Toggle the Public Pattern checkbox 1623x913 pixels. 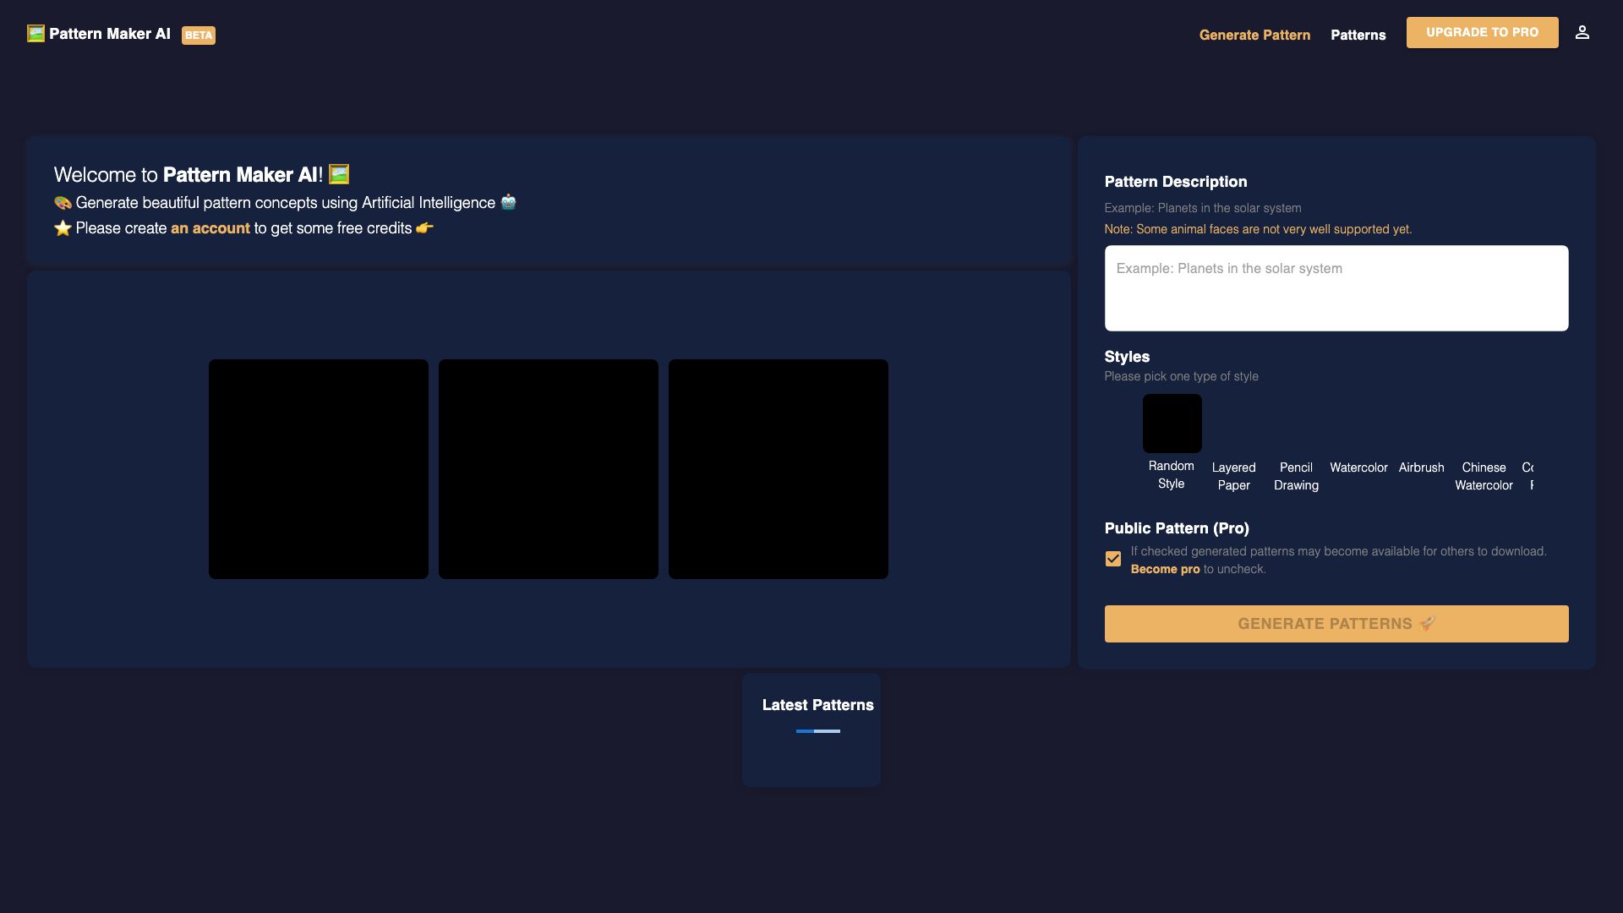(x=1113, y=559)
